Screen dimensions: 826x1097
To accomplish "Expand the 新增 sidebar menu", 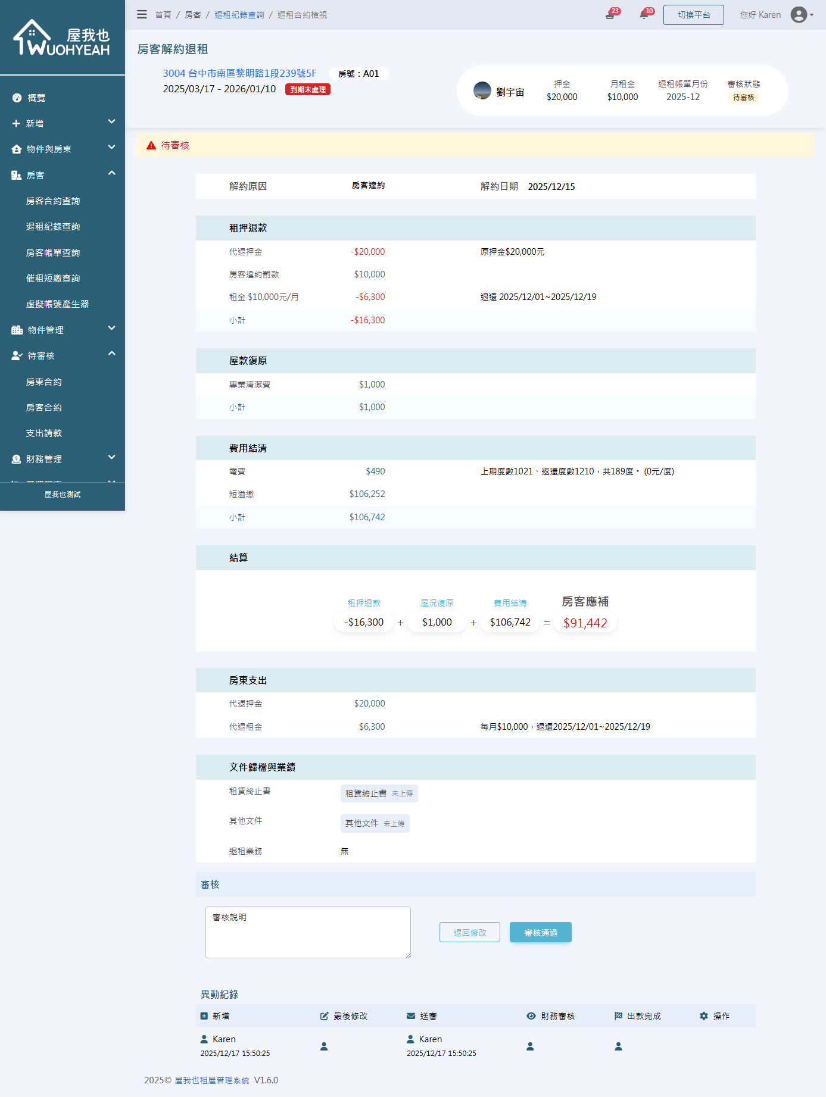I will coord(62,123).
